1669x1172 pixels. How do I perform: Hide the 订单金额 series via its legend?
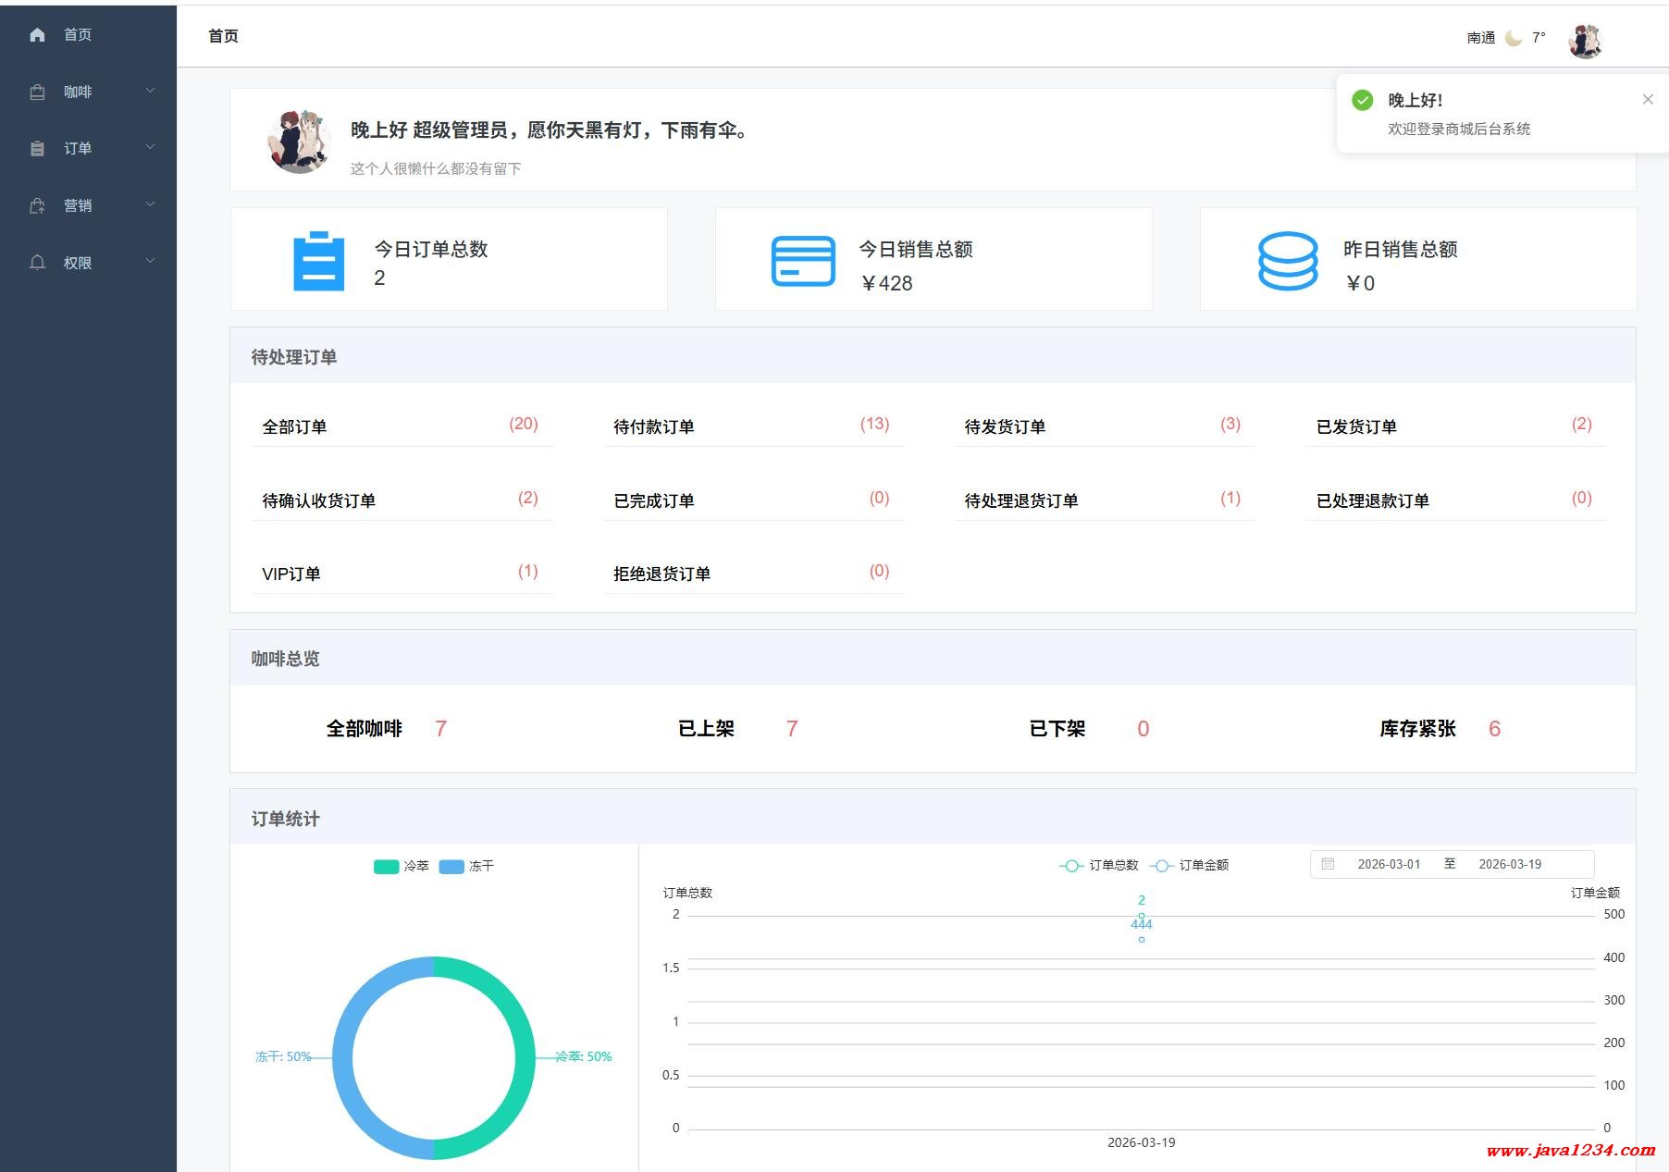click(x=1190, y=865)
